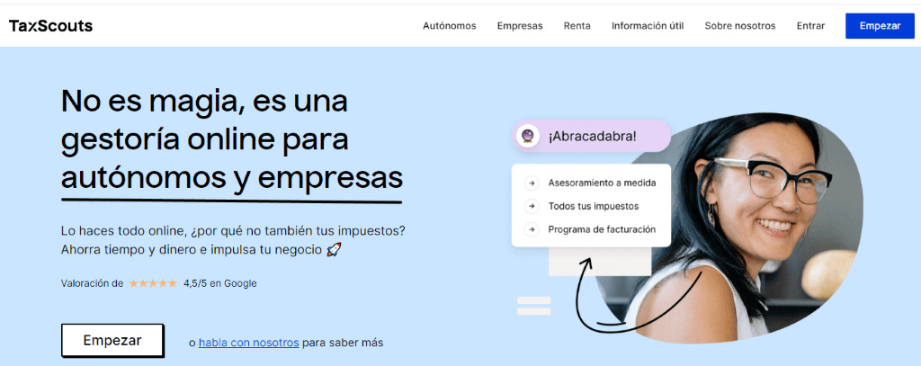Select the 'Asesoramiento a medida' text
The height and width of the screenshot is (366, 921).
coord(602,183)
